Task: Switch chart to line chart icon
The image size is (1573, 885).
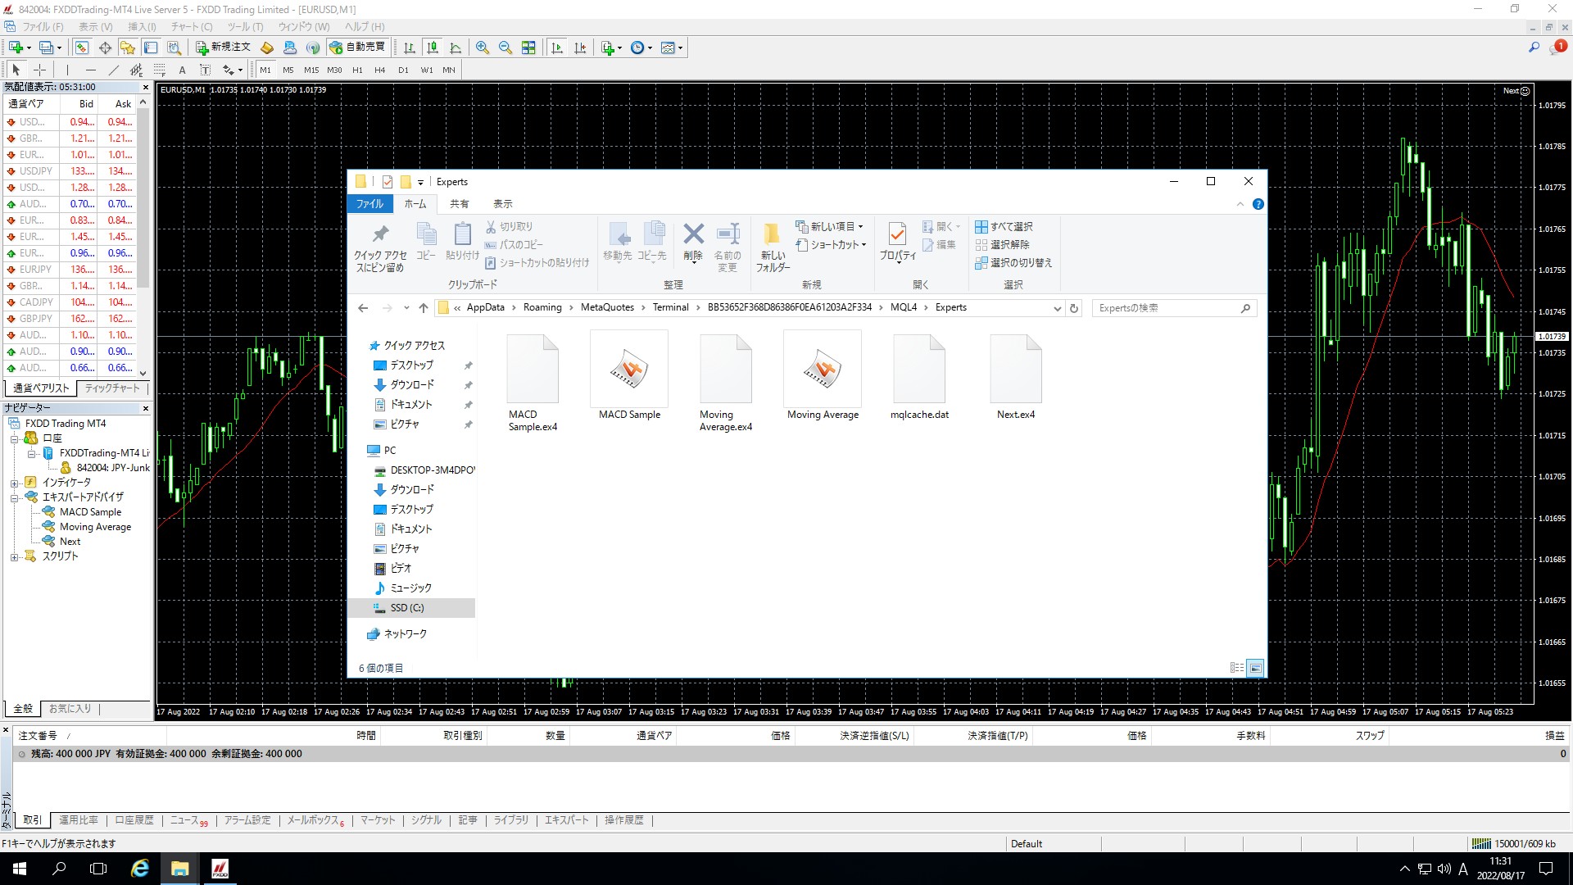Action: click(456, 48)
